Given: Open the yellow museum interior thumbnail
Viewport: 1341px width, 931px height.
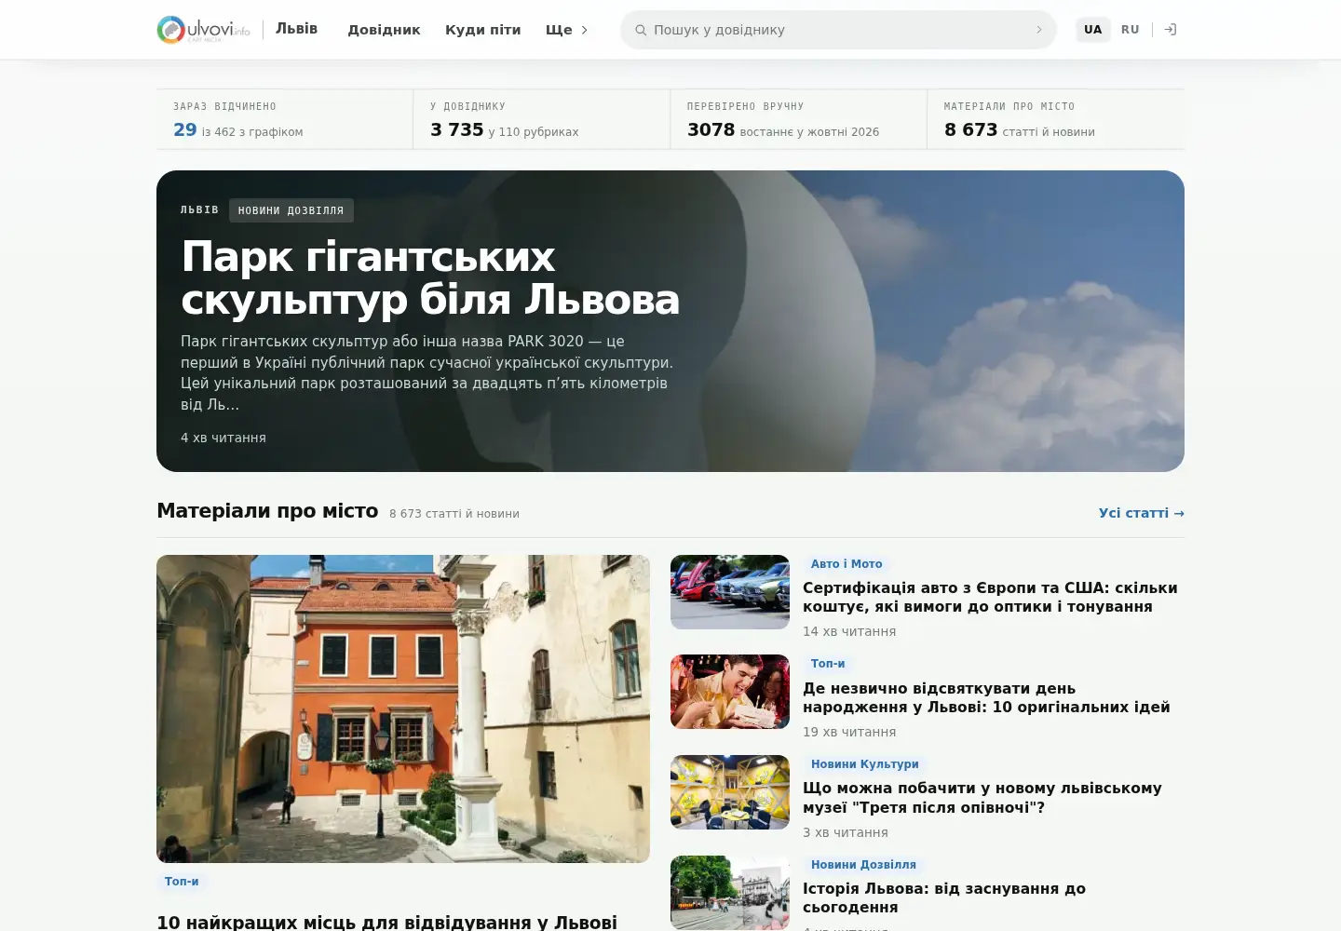Looking at the screenshot, I should (x=730, y=792).
